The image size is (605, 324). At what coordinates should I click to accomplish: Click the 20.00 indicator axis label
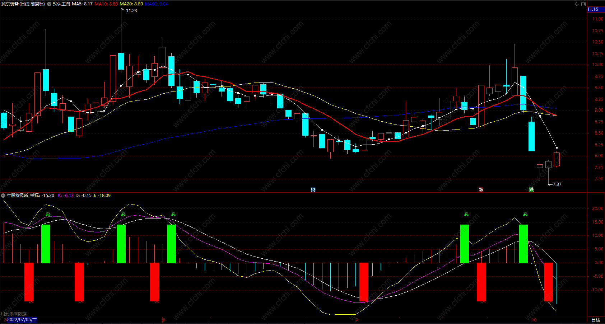pyautogui.click(x=598, y=208)
